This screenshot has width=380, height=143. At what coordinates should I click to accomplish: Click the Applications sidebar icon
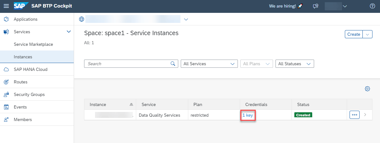click(6, 19)
